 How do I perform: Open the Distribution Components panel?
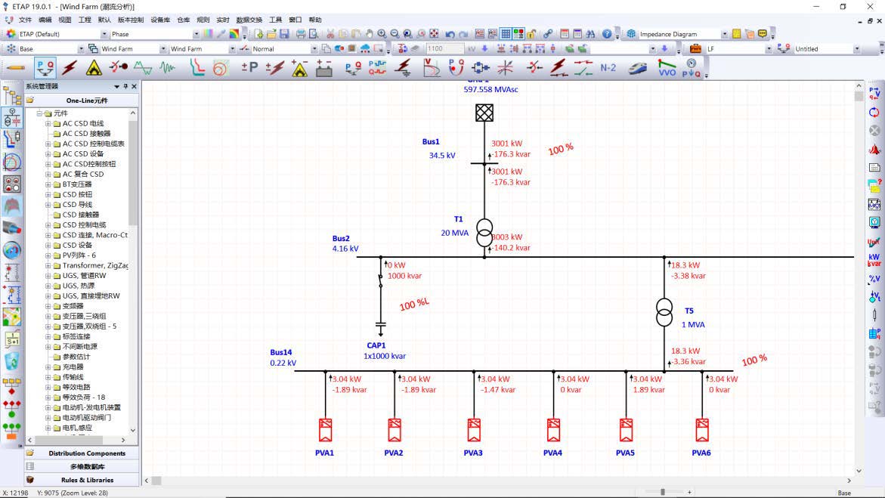(x=87, y=453)
